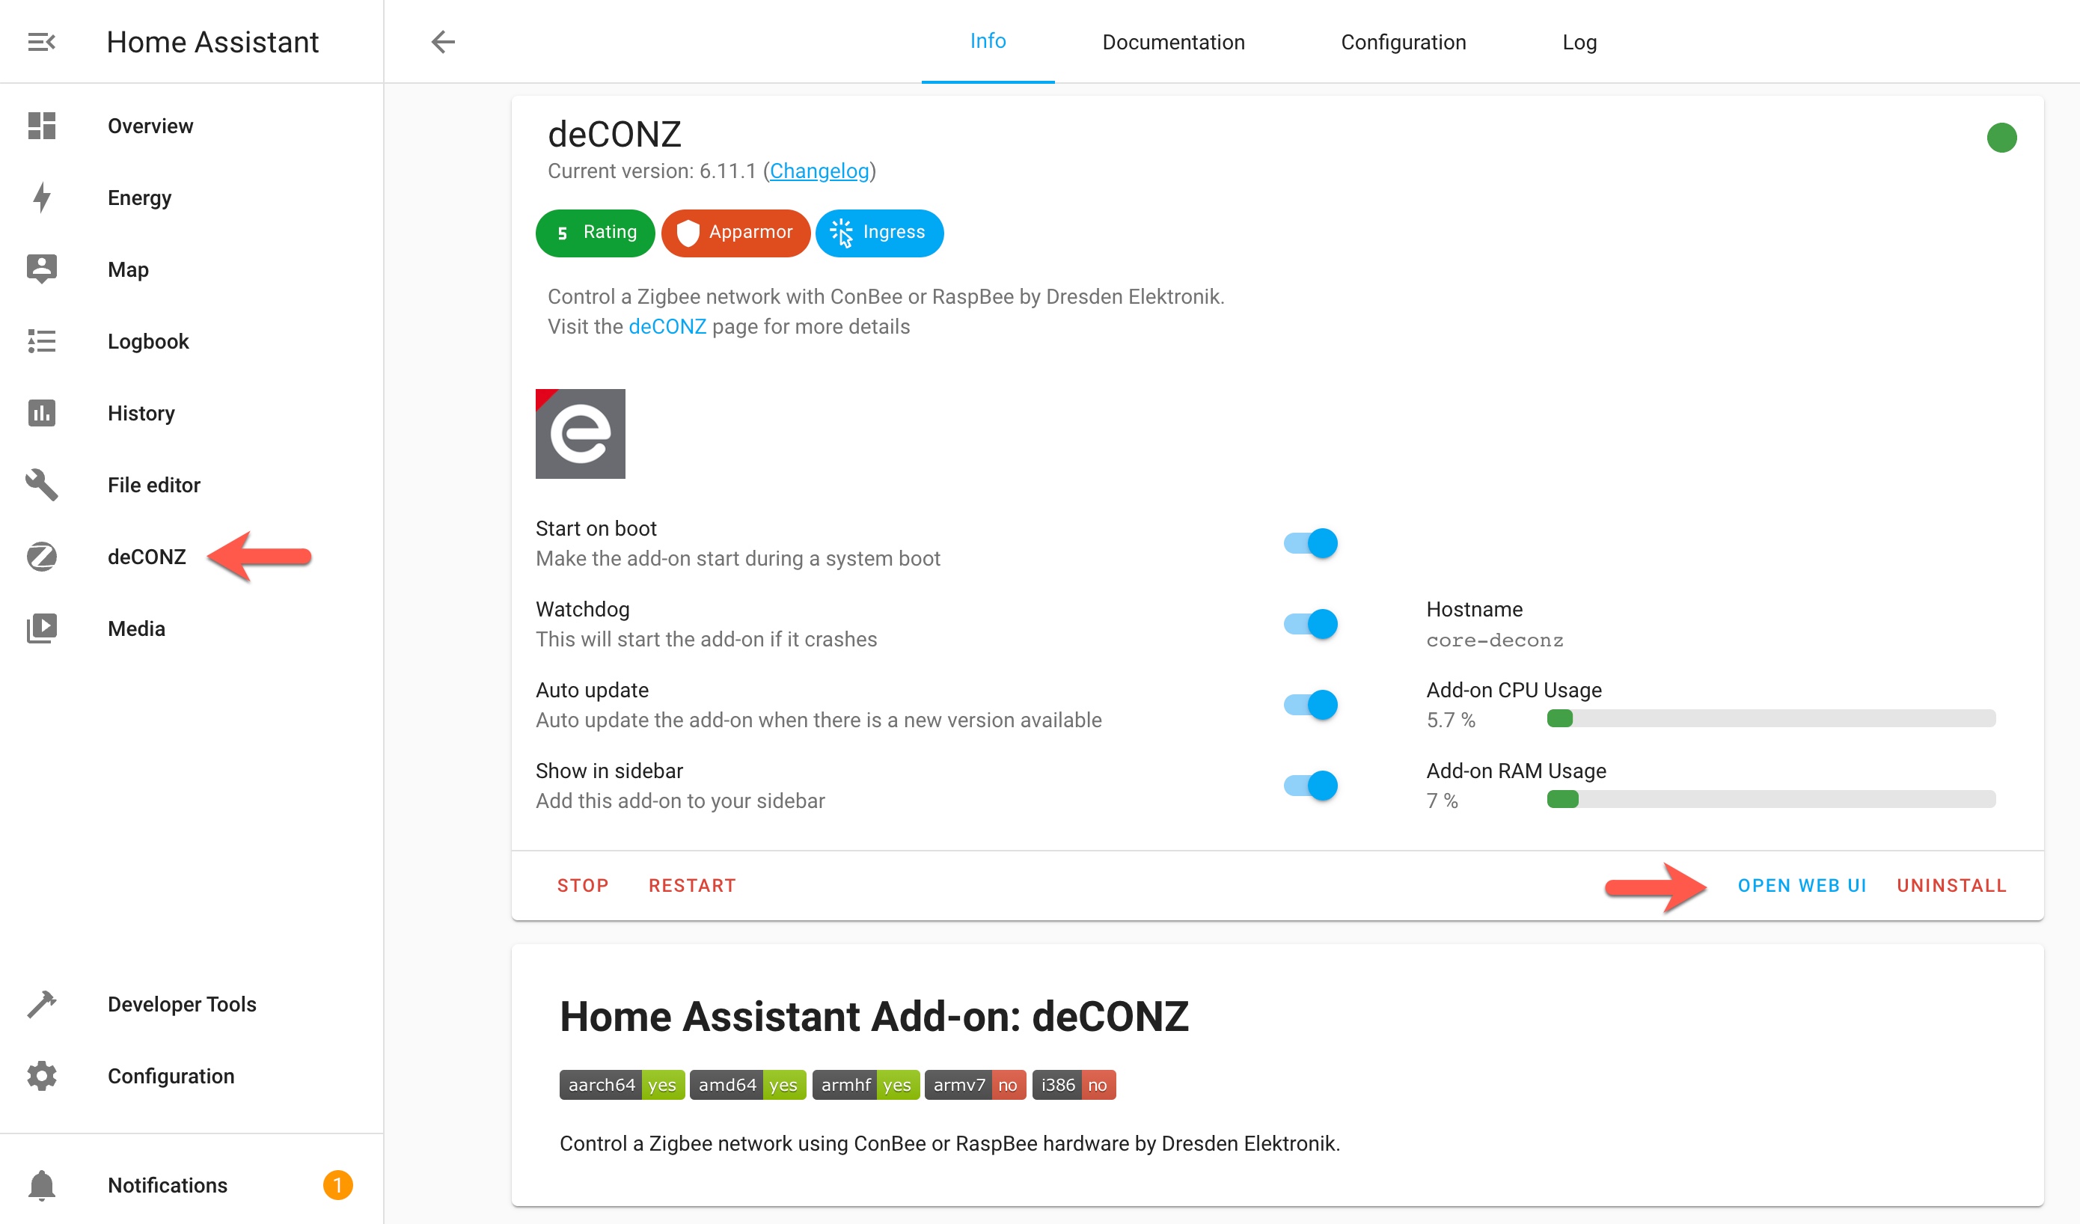Viewport: 2080px width, 1224px height.
Task: Collapse the sidebar with the hamburger icon
Action: (x=41, y=42)
